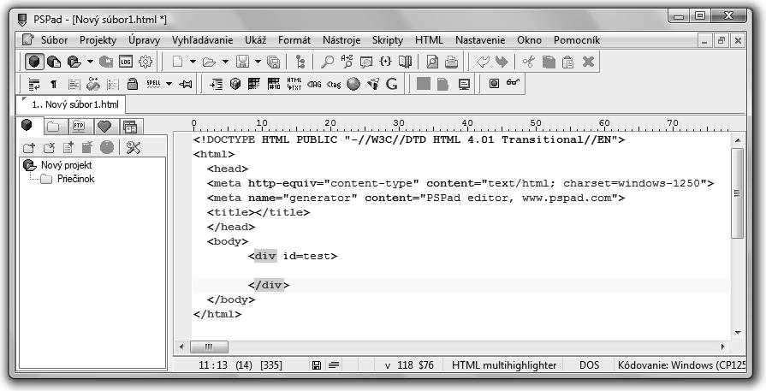
Task: Switch to the heart favorites panel tab
Action: tap(104, 127)
